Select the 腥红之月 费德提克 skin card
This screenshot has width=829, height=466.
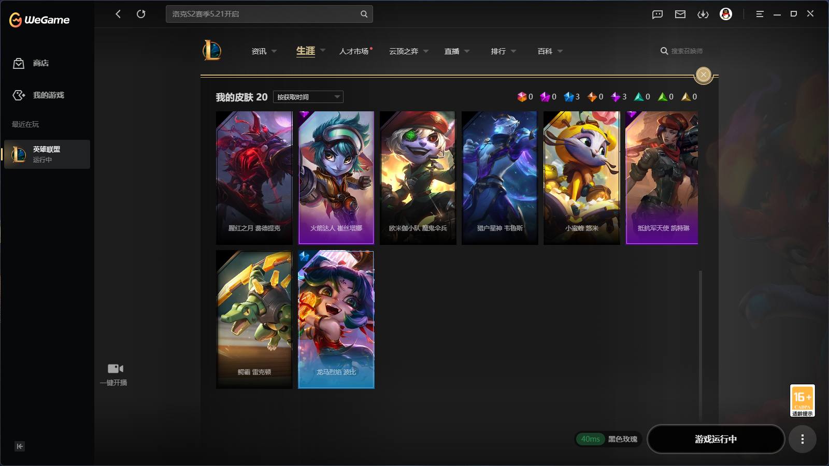254,178
